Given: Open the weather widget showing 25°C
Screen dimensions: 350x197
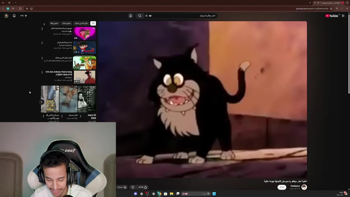Looking at the screenshot, I should pyautogui.click(x=342, y=193).
